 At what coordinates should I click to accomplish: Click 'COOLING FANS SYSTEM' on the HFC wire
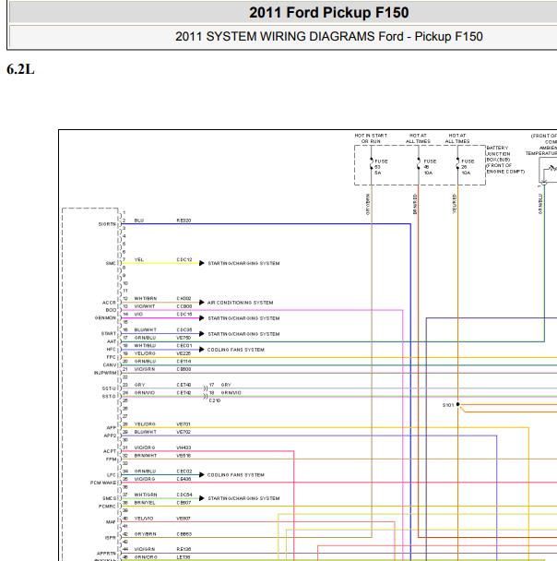(x=236, y=350)
